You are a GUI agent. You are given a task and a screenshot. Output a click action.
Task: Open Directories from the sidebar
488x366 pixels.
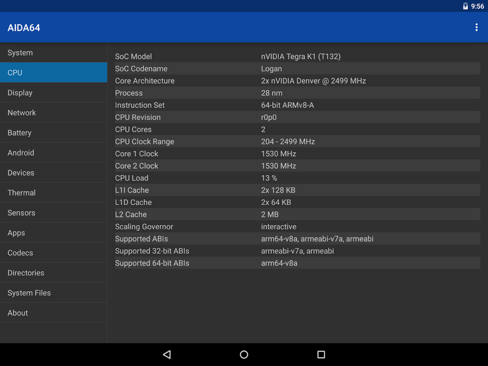[54, 273]
